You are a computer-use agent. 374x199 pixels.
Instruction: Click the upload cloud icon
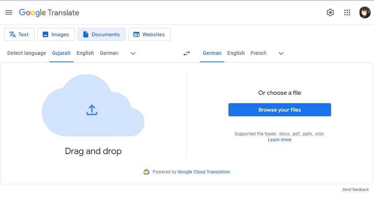(x=93, y=105)
